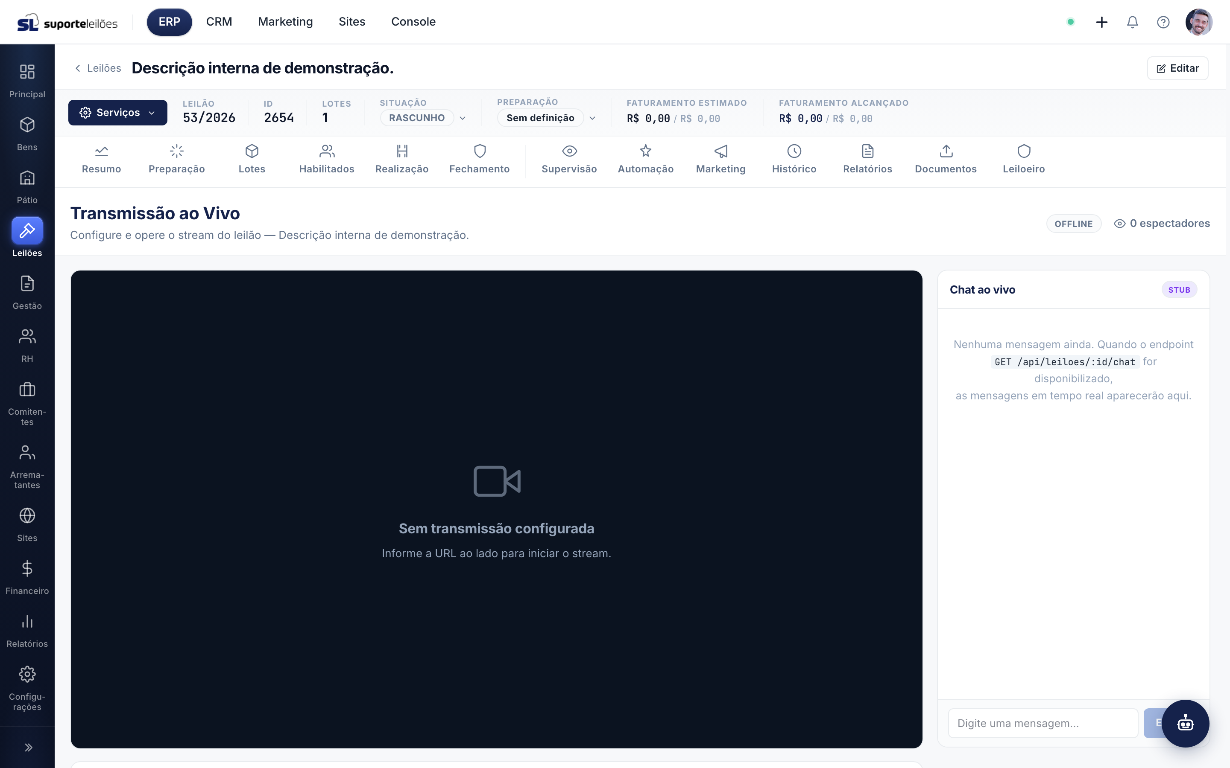Click the 0 espectadores counter
This screenshot has width=1230, height=768.
(x=1161, y=224)
